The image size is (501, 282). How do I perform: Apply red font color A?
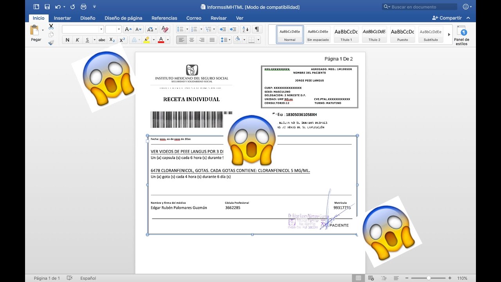click(161, 40)
